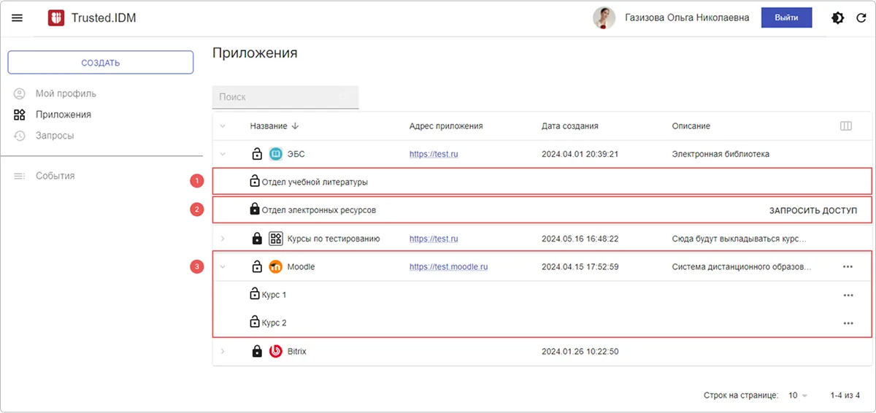This screenshot has height=413, width=876.
Task: Go to Запросы in the sidebar
Action: tap(54, 136)
